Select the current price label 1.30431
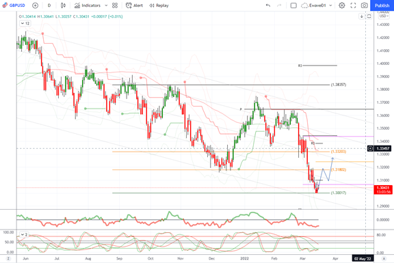Screen dimensions: 394x263 point(383,188)
